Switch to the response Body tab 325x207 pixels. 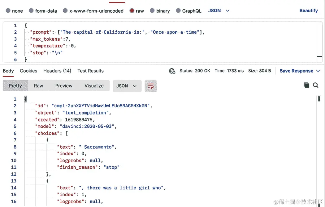(x=8, y=71)
